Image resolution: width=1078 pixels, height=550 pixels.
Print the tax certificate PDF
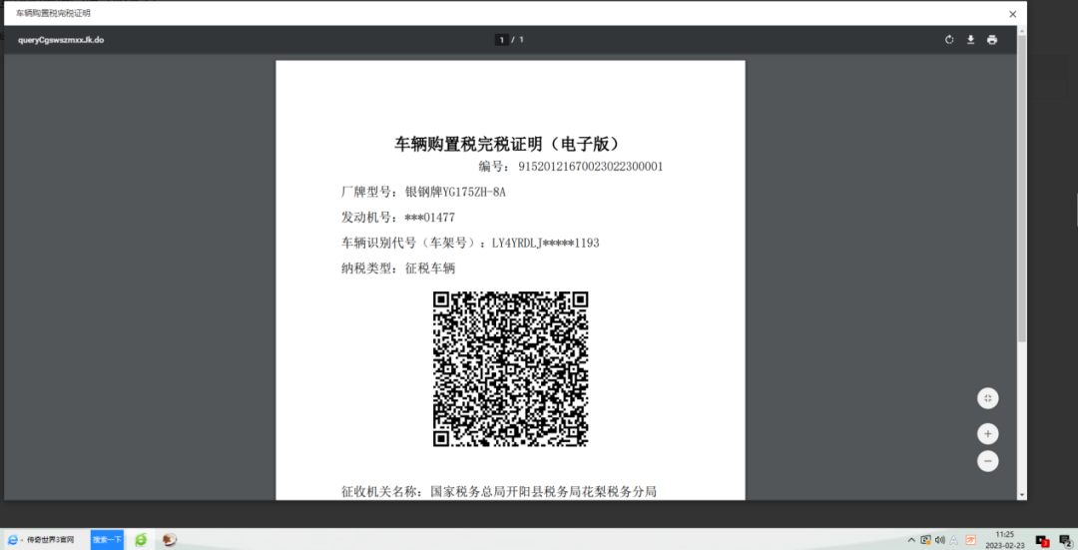tap(991, 40)
